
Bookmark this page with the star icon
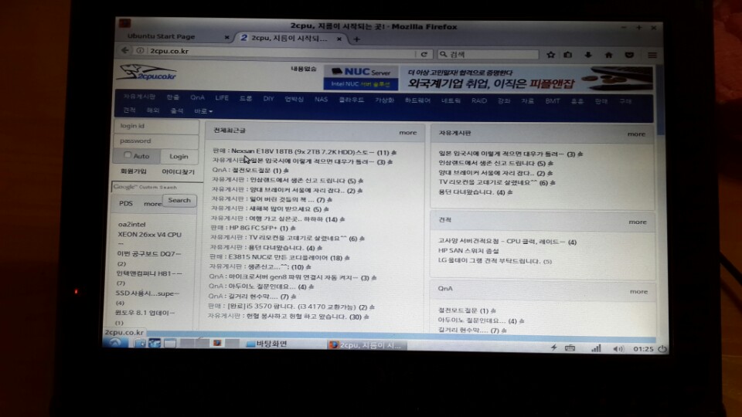(550, 55)
